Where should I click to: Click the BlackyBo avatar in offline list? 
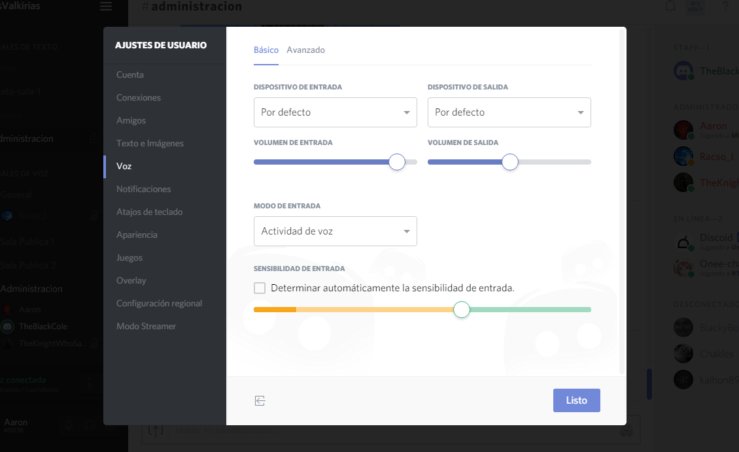683,327
